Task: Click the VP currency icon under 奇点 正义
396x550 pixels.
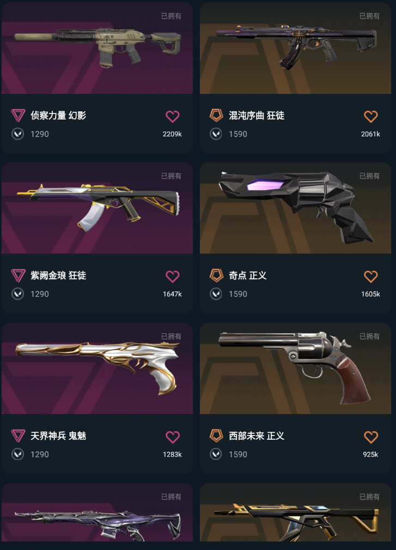Action: (x=216, y=294)
